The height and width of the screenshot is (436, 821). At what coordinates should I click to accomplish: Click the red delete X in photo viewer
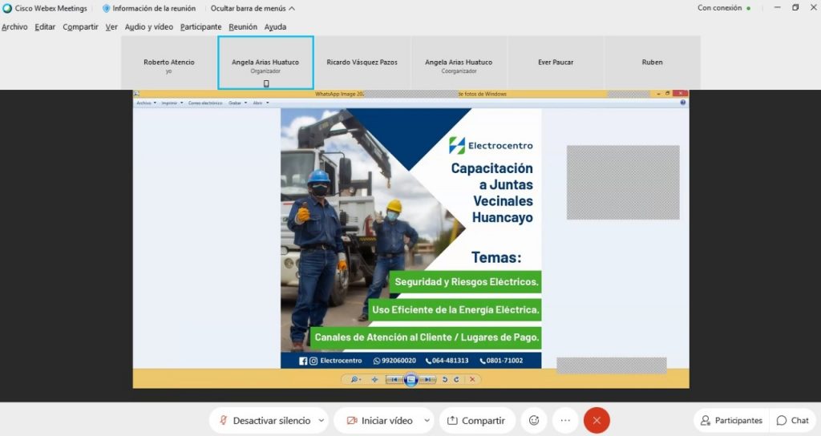472,379
